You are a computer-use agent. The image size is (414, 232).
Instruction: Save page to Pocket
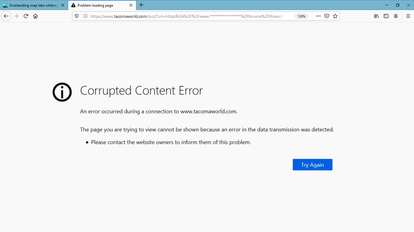click(x=327, y=16)
